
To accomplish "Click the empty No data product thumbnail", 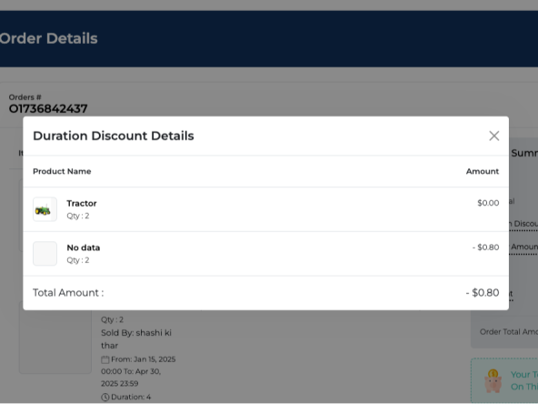I will pos(45,254).
